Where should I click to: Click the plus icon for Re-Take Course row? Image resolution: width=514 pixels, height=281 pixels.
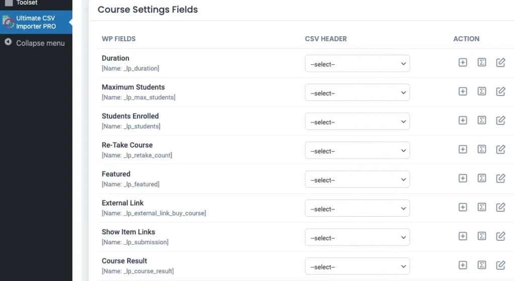(463, 150)
